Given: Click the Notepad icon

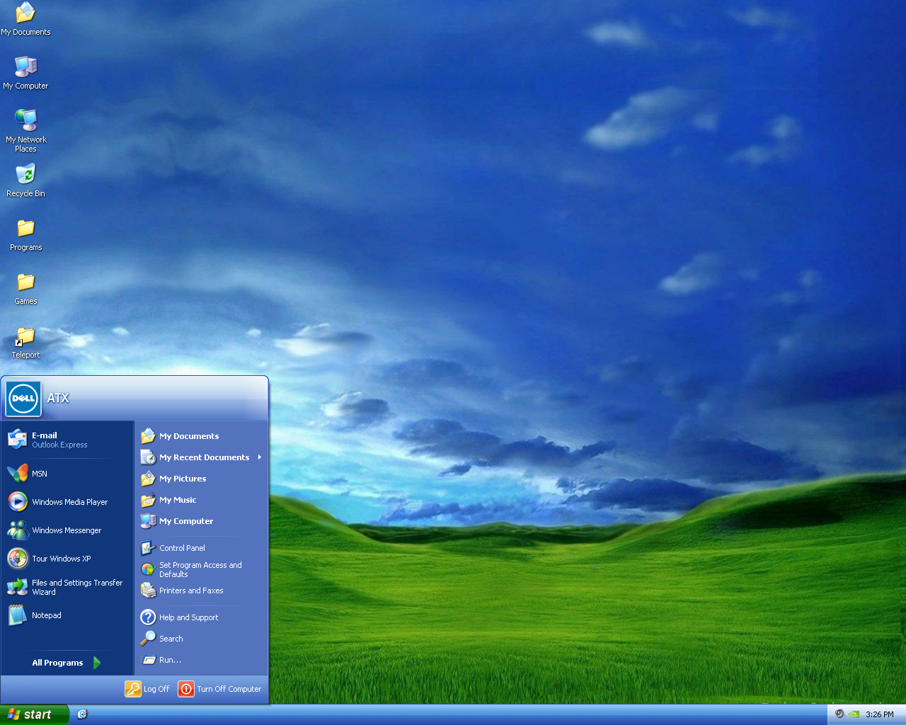Looking at the screenshot, I should [x=18, y=615].
